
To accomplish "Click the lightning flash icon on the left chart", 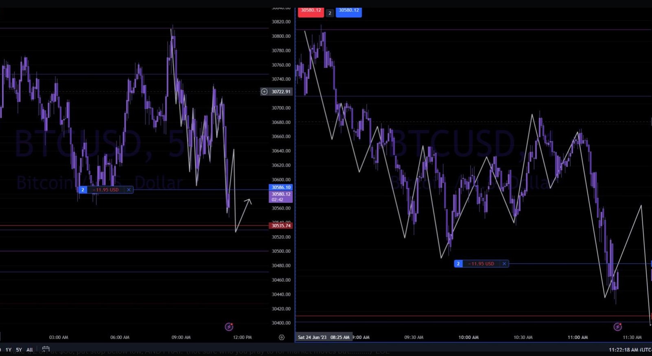I will point(229,327).
